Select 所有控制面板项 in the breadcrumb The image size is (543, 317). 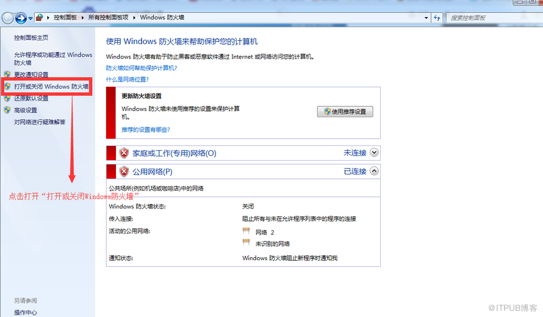pos(108,17)
